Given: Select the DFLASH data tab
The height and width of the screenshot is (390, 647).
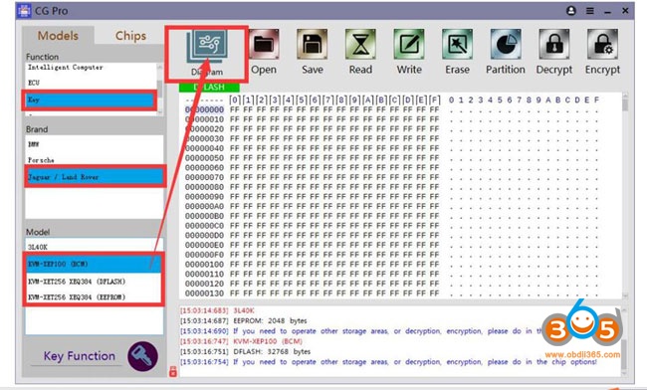Looking at the screenshot, I should point(209,87).
